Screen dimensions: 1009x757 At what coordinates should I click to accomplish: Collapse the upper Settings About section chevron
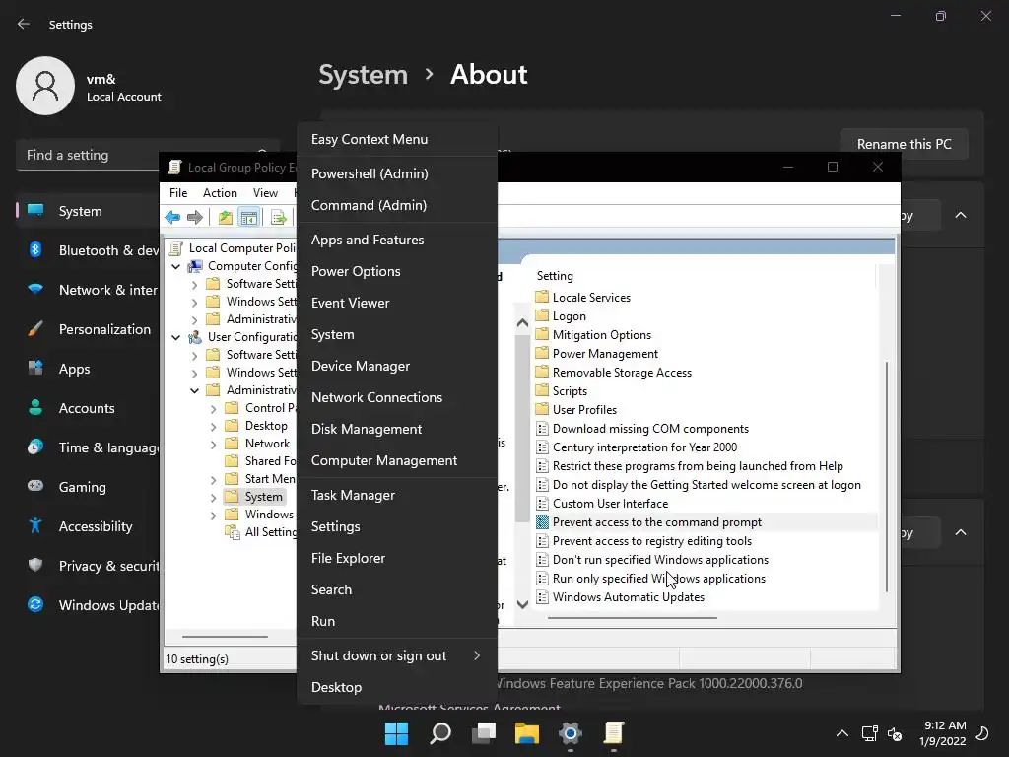(961, 215)
